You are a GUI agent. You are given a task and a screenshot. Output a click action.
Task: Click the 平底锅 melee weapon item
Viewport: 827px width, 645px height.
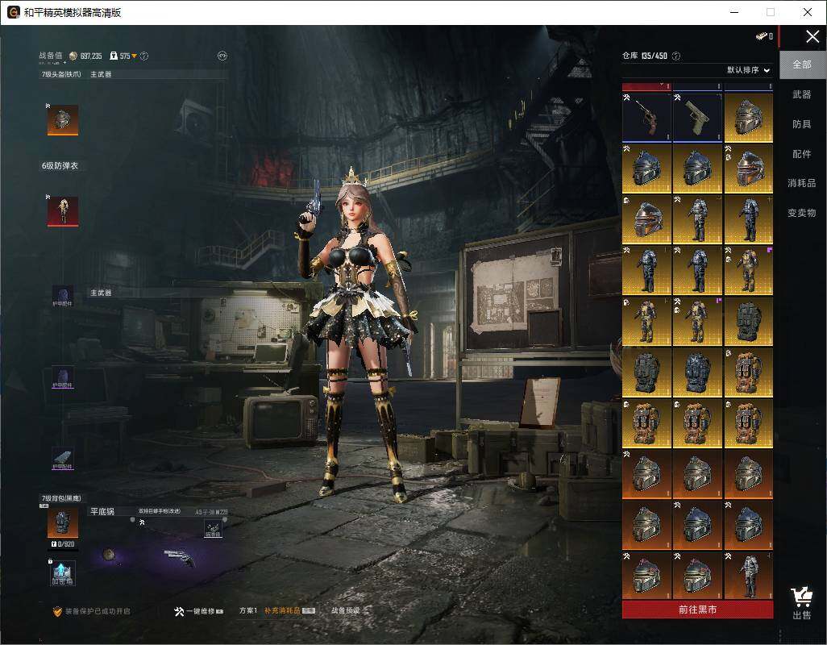tap(109, 554)
